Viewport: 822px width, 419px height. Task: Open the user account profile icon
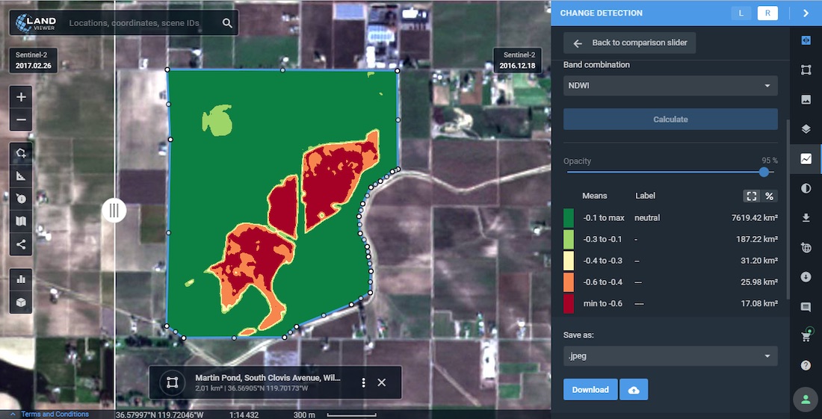pyautogui.click(x=806, y=400)
